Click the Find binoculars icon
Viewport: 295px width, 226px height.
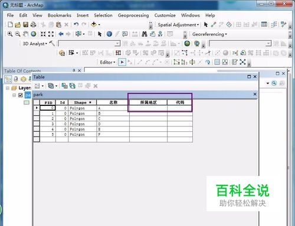click(145, 34)
